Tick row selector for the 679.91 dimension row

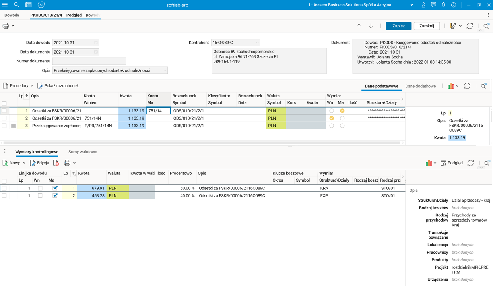click(4, 188)
